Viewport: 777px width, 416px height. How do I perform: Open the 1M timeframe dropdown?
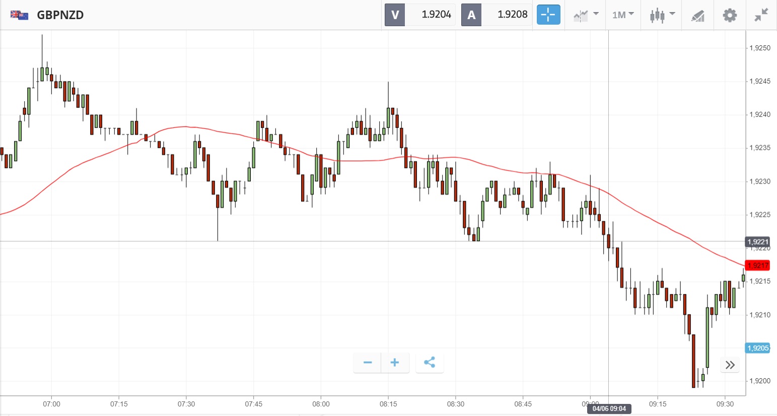click(623, 15)
